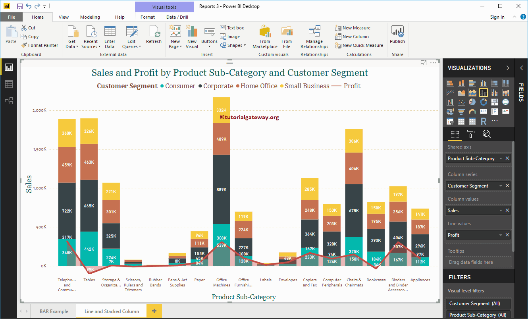Switch to Data view on left sidebar
528x319 pixels.
click(x=9, y=84)
